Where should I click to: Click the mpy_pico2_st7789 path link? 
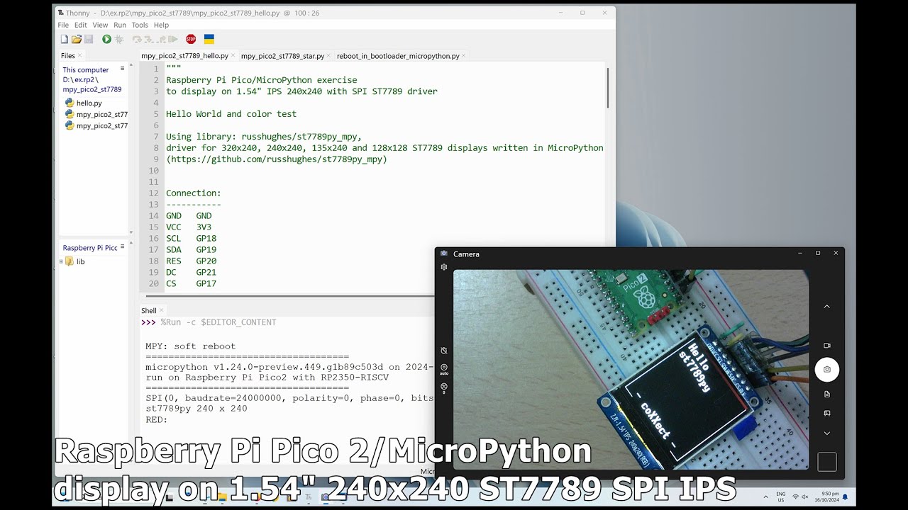coord(92,89)
